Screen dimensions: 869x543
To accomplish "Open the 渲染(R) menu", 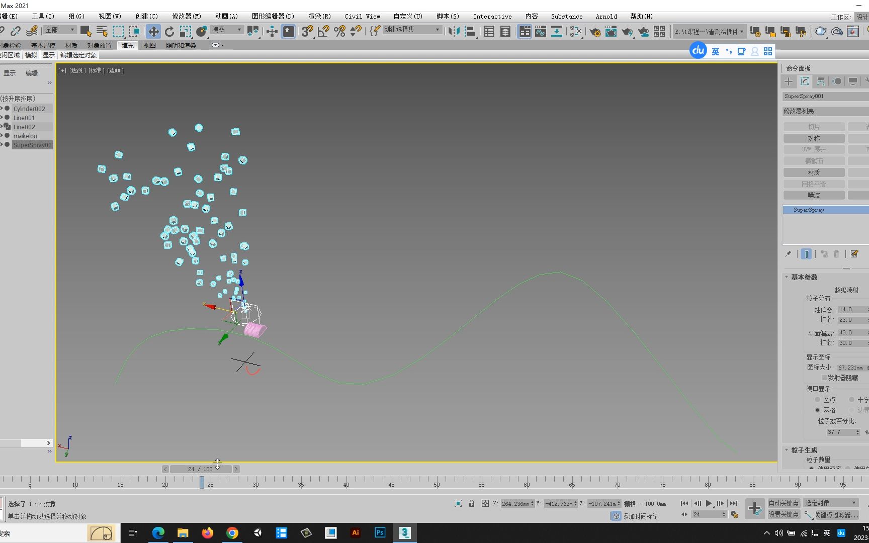I will pos(319,16).
